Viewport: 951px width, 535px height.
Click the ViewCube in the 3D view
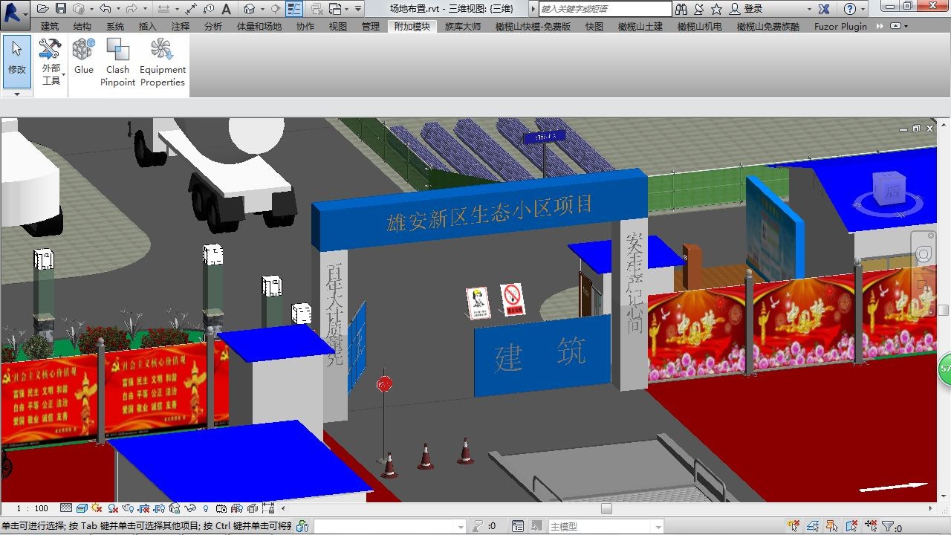tap(890, 191)
